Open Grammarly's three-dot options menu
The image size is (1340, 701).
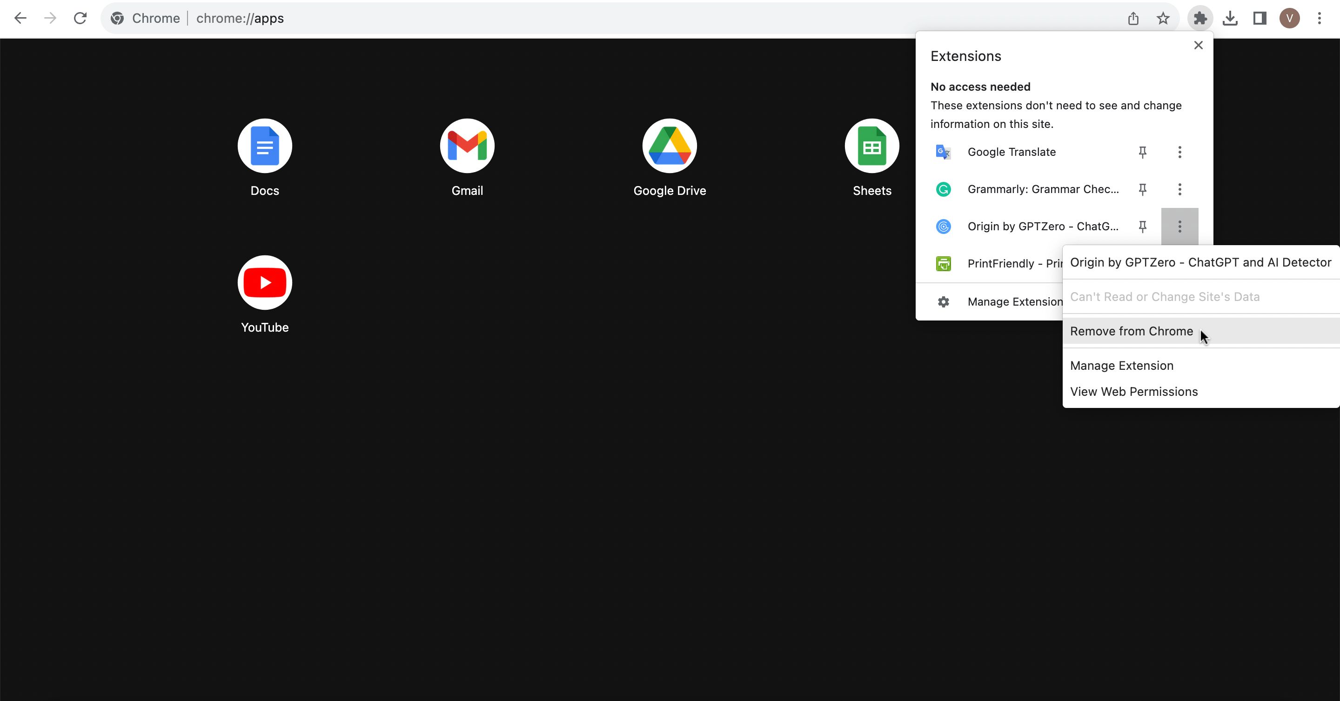click(1180, 189)
